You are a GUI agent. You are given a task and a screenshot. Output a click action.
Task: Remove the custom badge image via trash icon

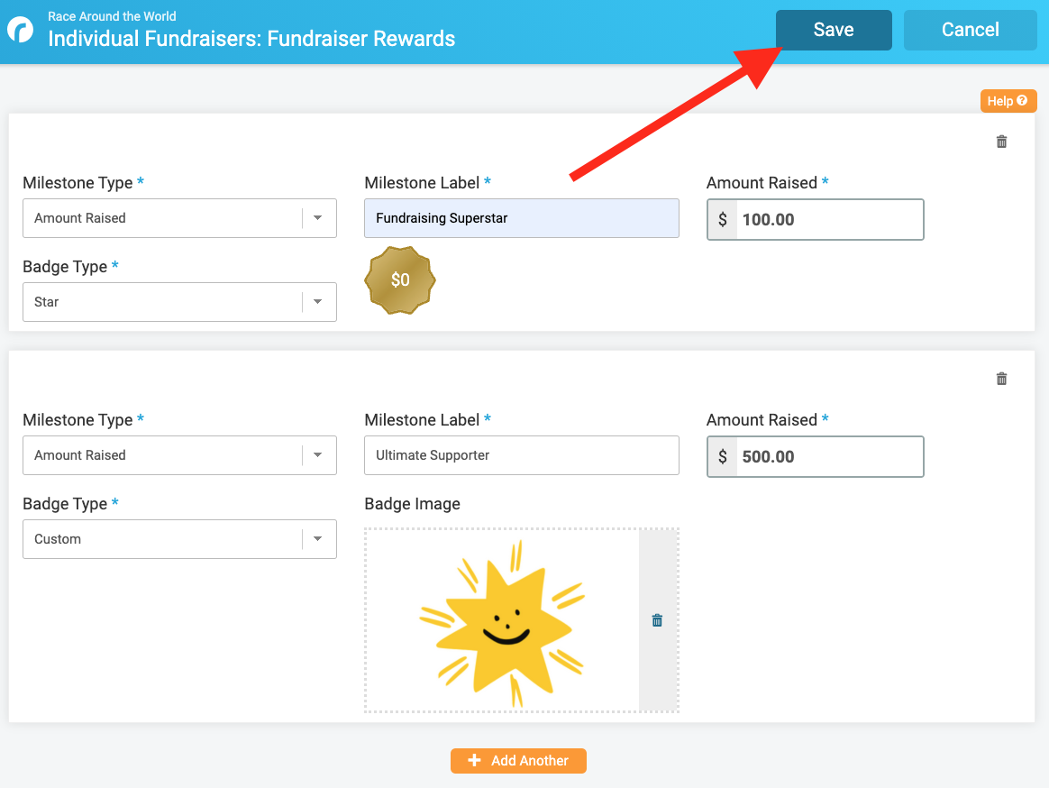coord(657,620)
